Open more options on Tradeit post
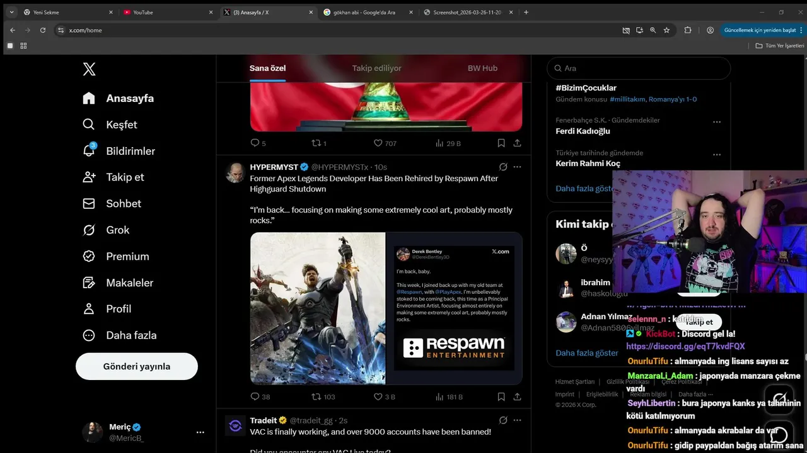Screen dimensions: 807x453 click(517, 420)
